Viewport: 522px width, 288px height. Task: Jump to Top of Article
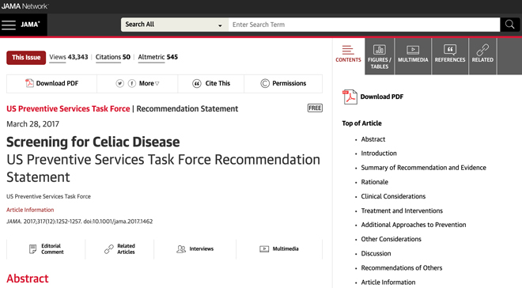click(362, 123)
